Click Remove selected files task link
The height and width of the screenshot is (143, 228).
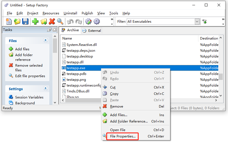29,68
